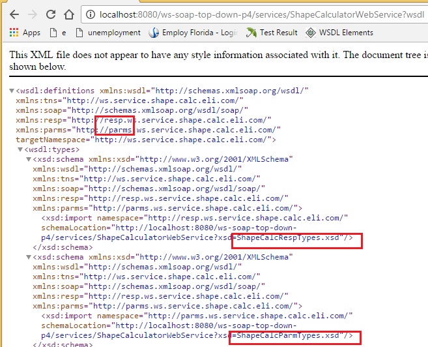Click the browser Back arrow
Viewport: 428px width, 347px height.
point(14,14)
